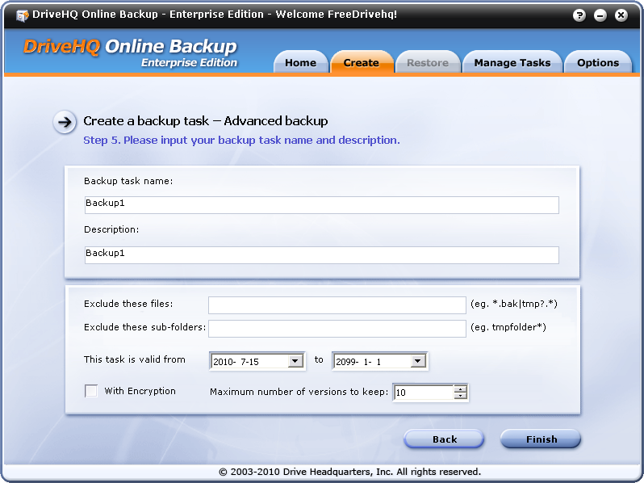Click the Exclude these files input
644x483 pixels.
click(x=337, y=304)
